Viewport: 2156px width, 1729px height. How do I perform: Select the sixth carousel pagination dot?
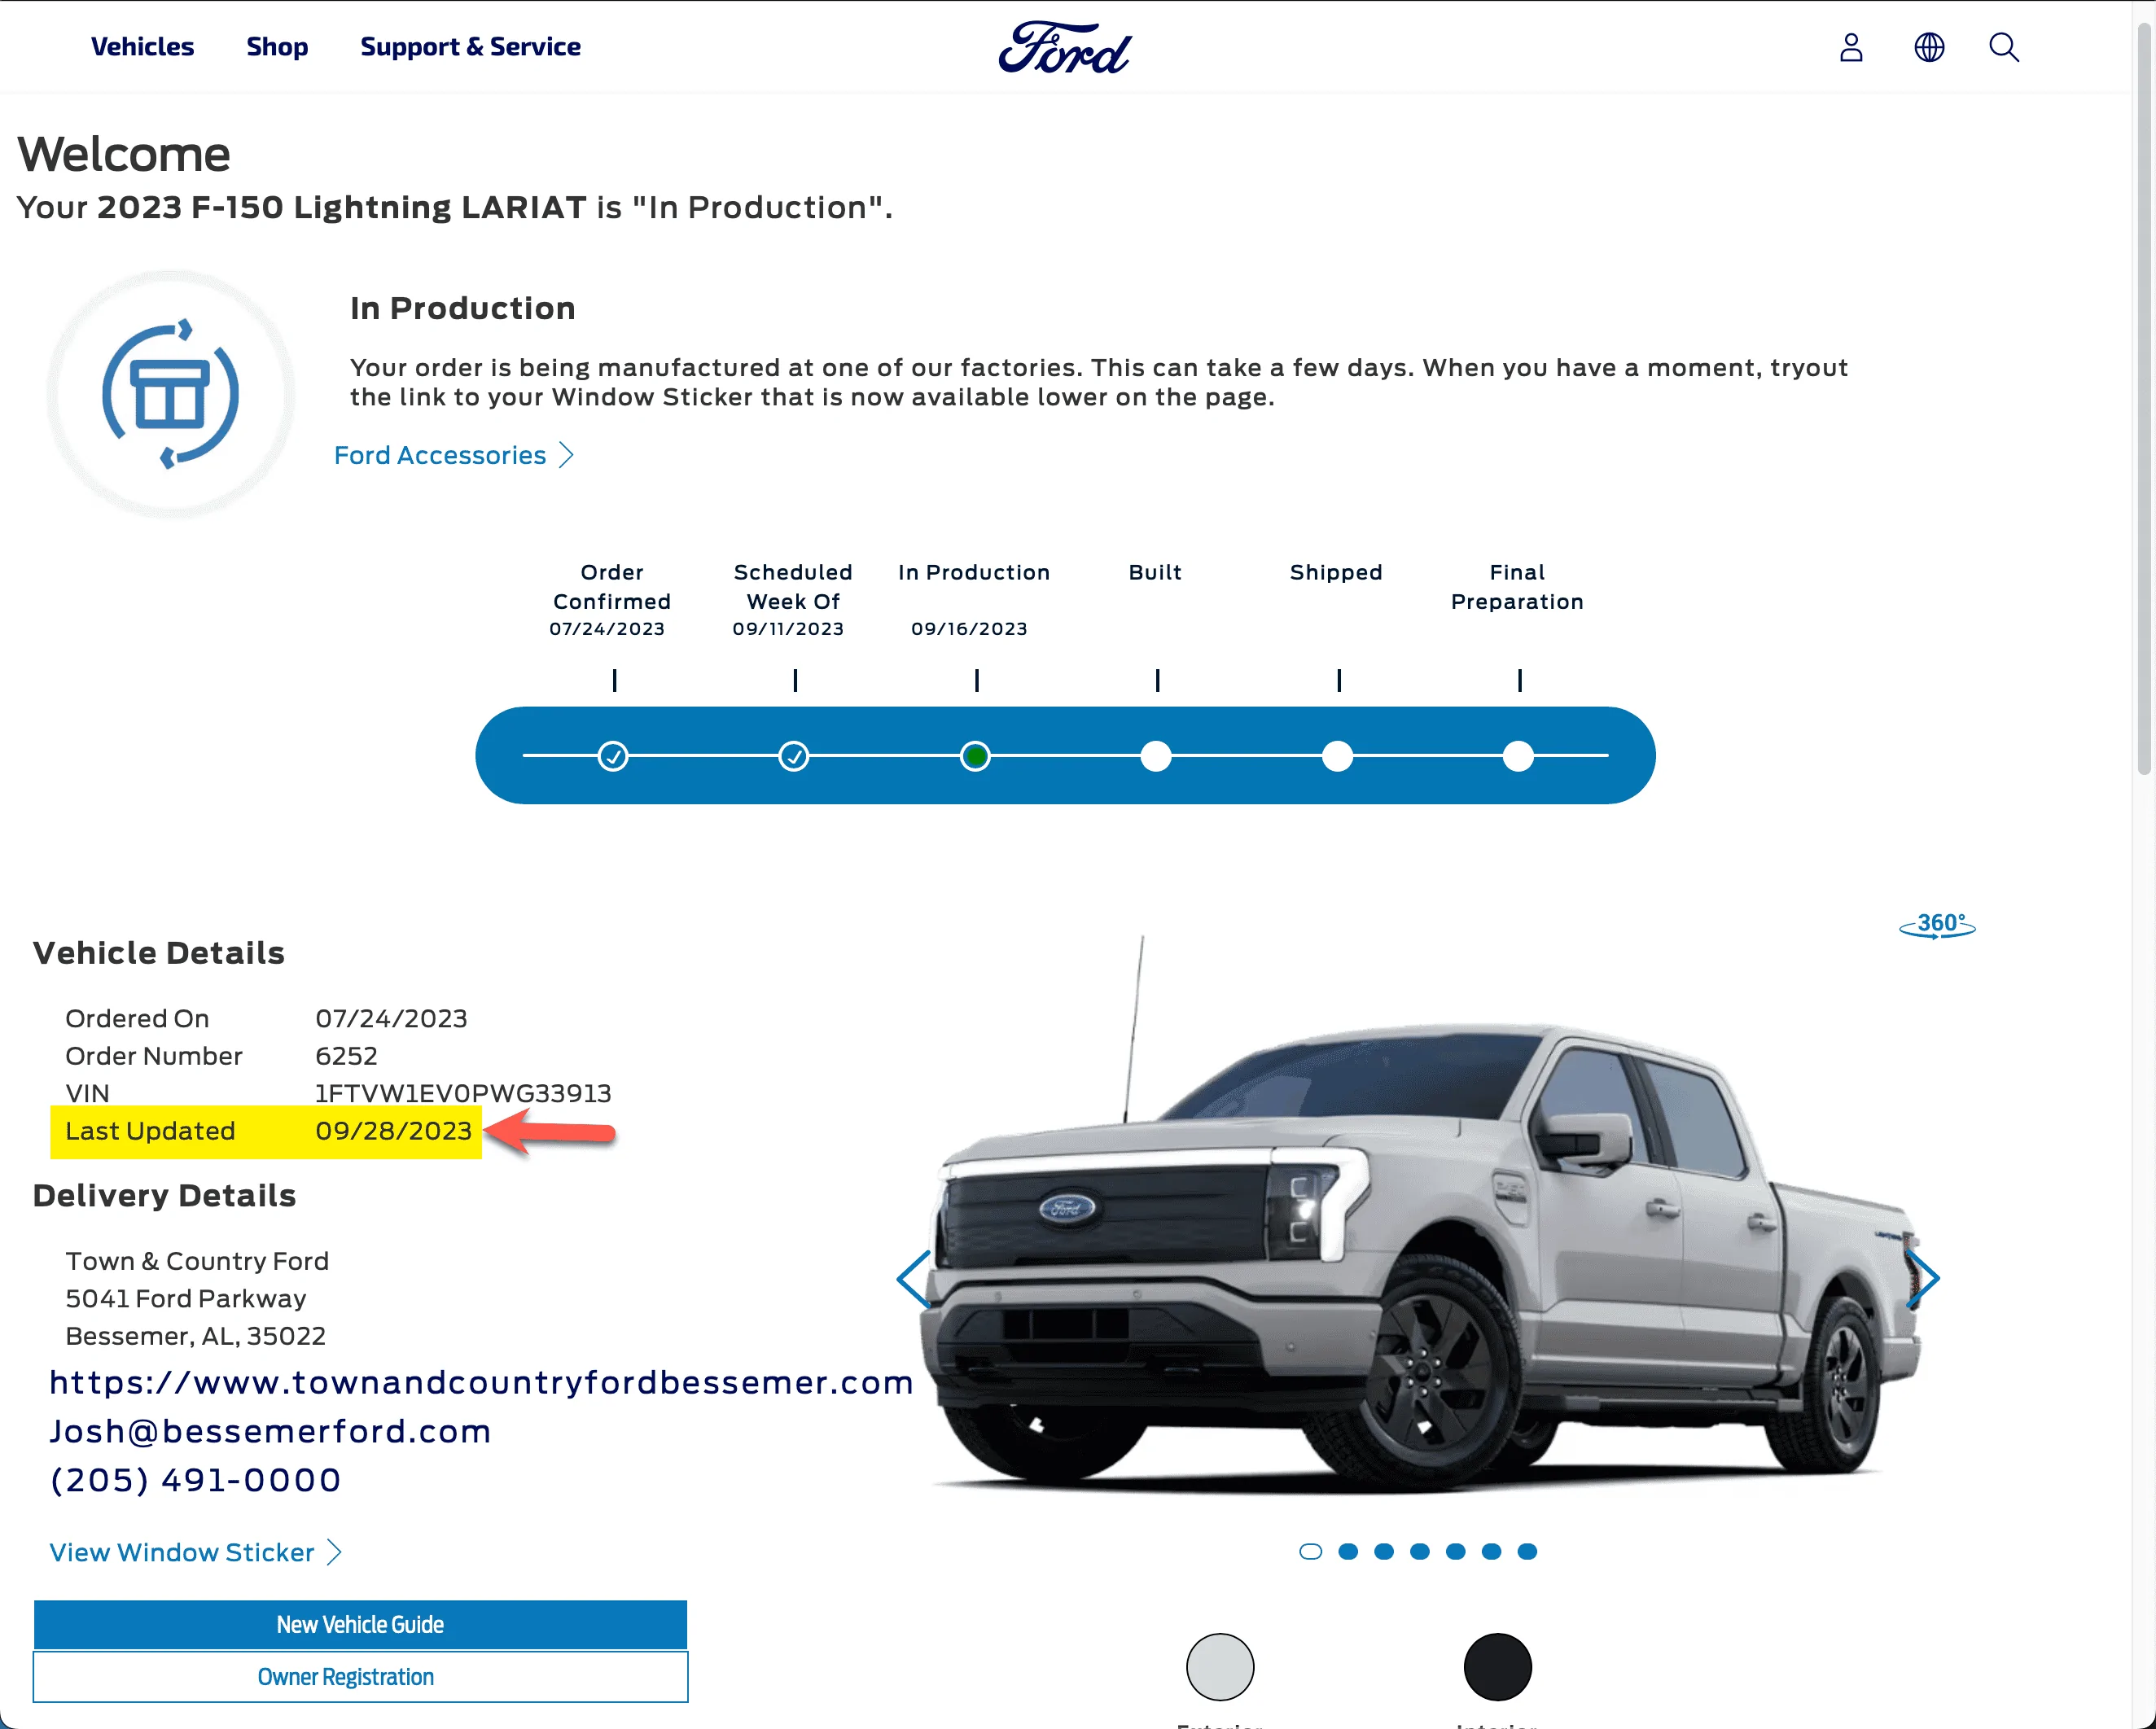[x=1491, y=1551]
